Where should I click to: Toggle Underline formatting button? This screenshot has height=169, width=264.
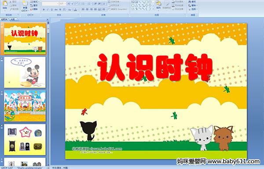tap(51, 10)
